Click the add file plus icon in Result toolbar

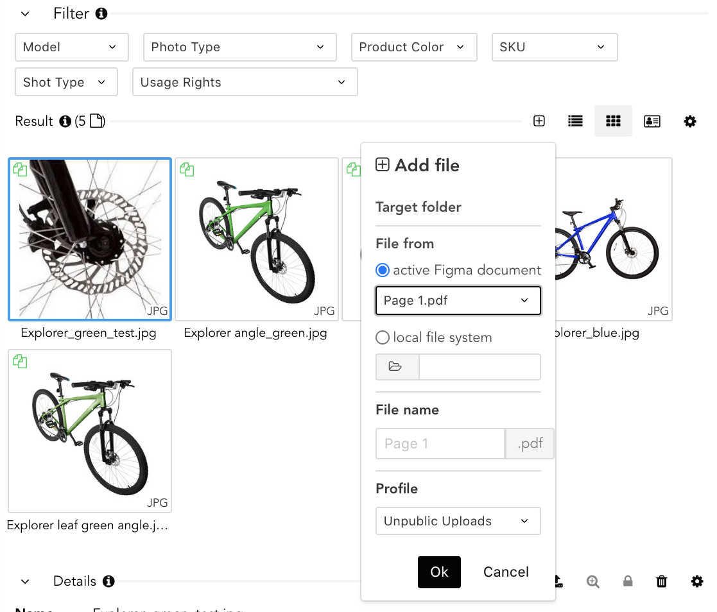(x=539, y=121)
